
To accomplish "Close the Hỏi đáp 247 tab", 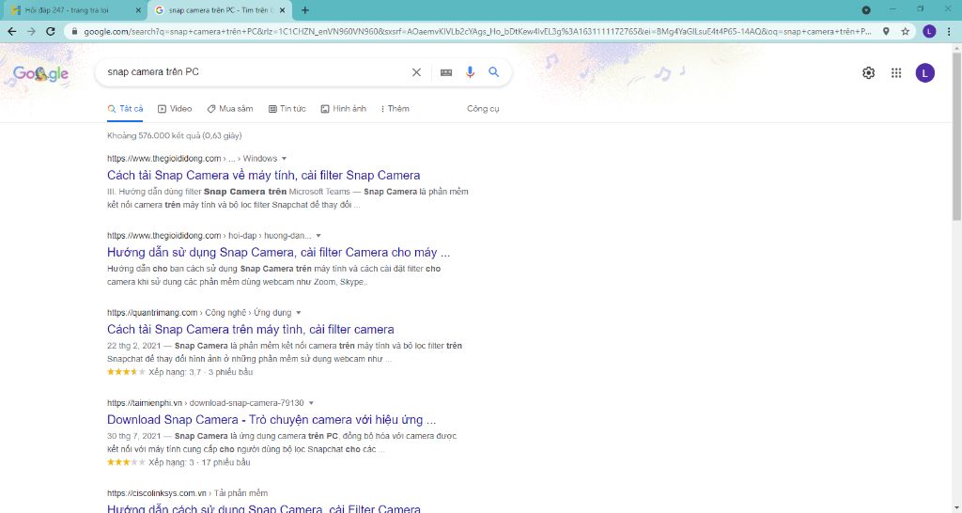I will tap(138, 10).
